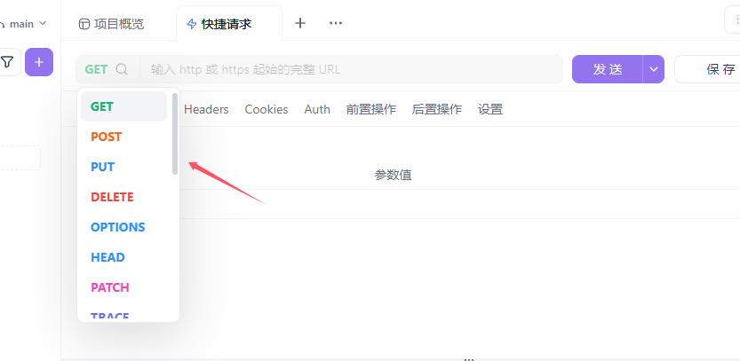Image resolution: width=740 pixels, height=361 pixels.
Task: Click the filter funnel icon
Action: (6, 62)
